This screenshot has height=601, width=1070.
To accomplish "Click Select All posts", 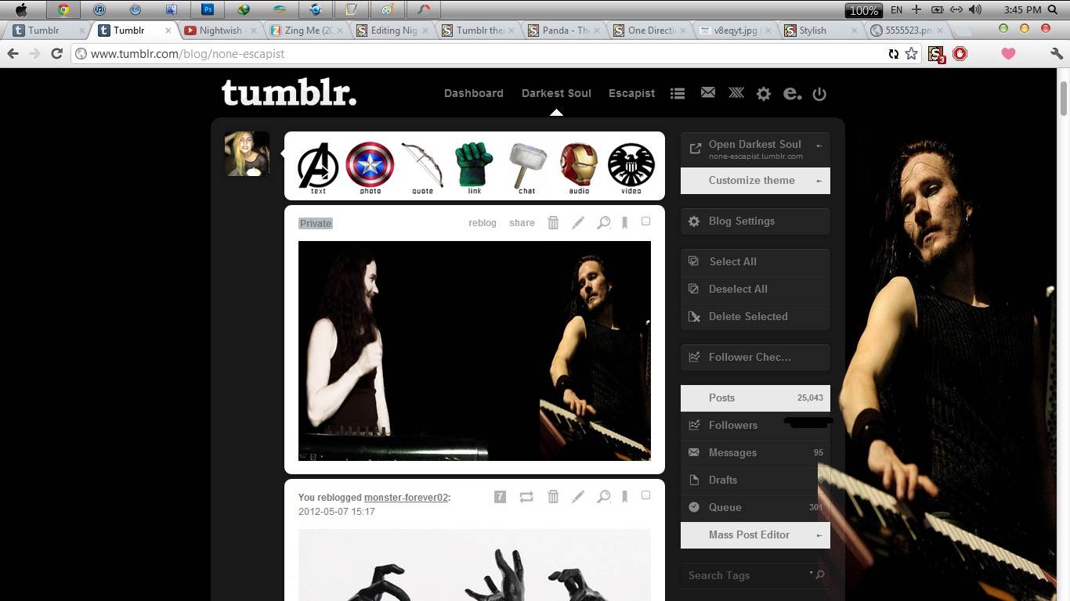I will [755, 262].
